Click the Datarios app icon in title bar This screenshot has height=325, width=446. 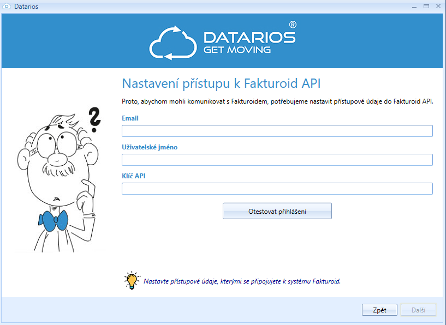tap(7, 7)
